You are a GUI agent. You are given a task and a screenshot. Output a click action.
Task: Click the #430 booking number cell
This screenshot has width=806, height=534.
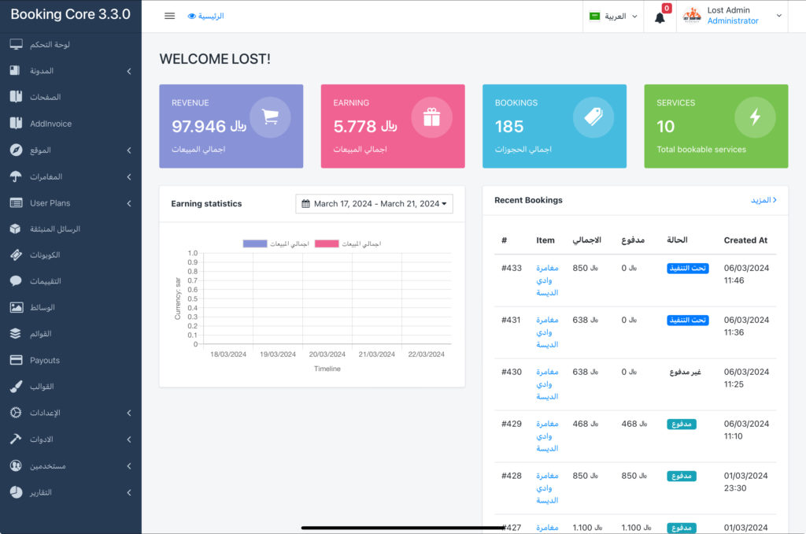point(512,372)
